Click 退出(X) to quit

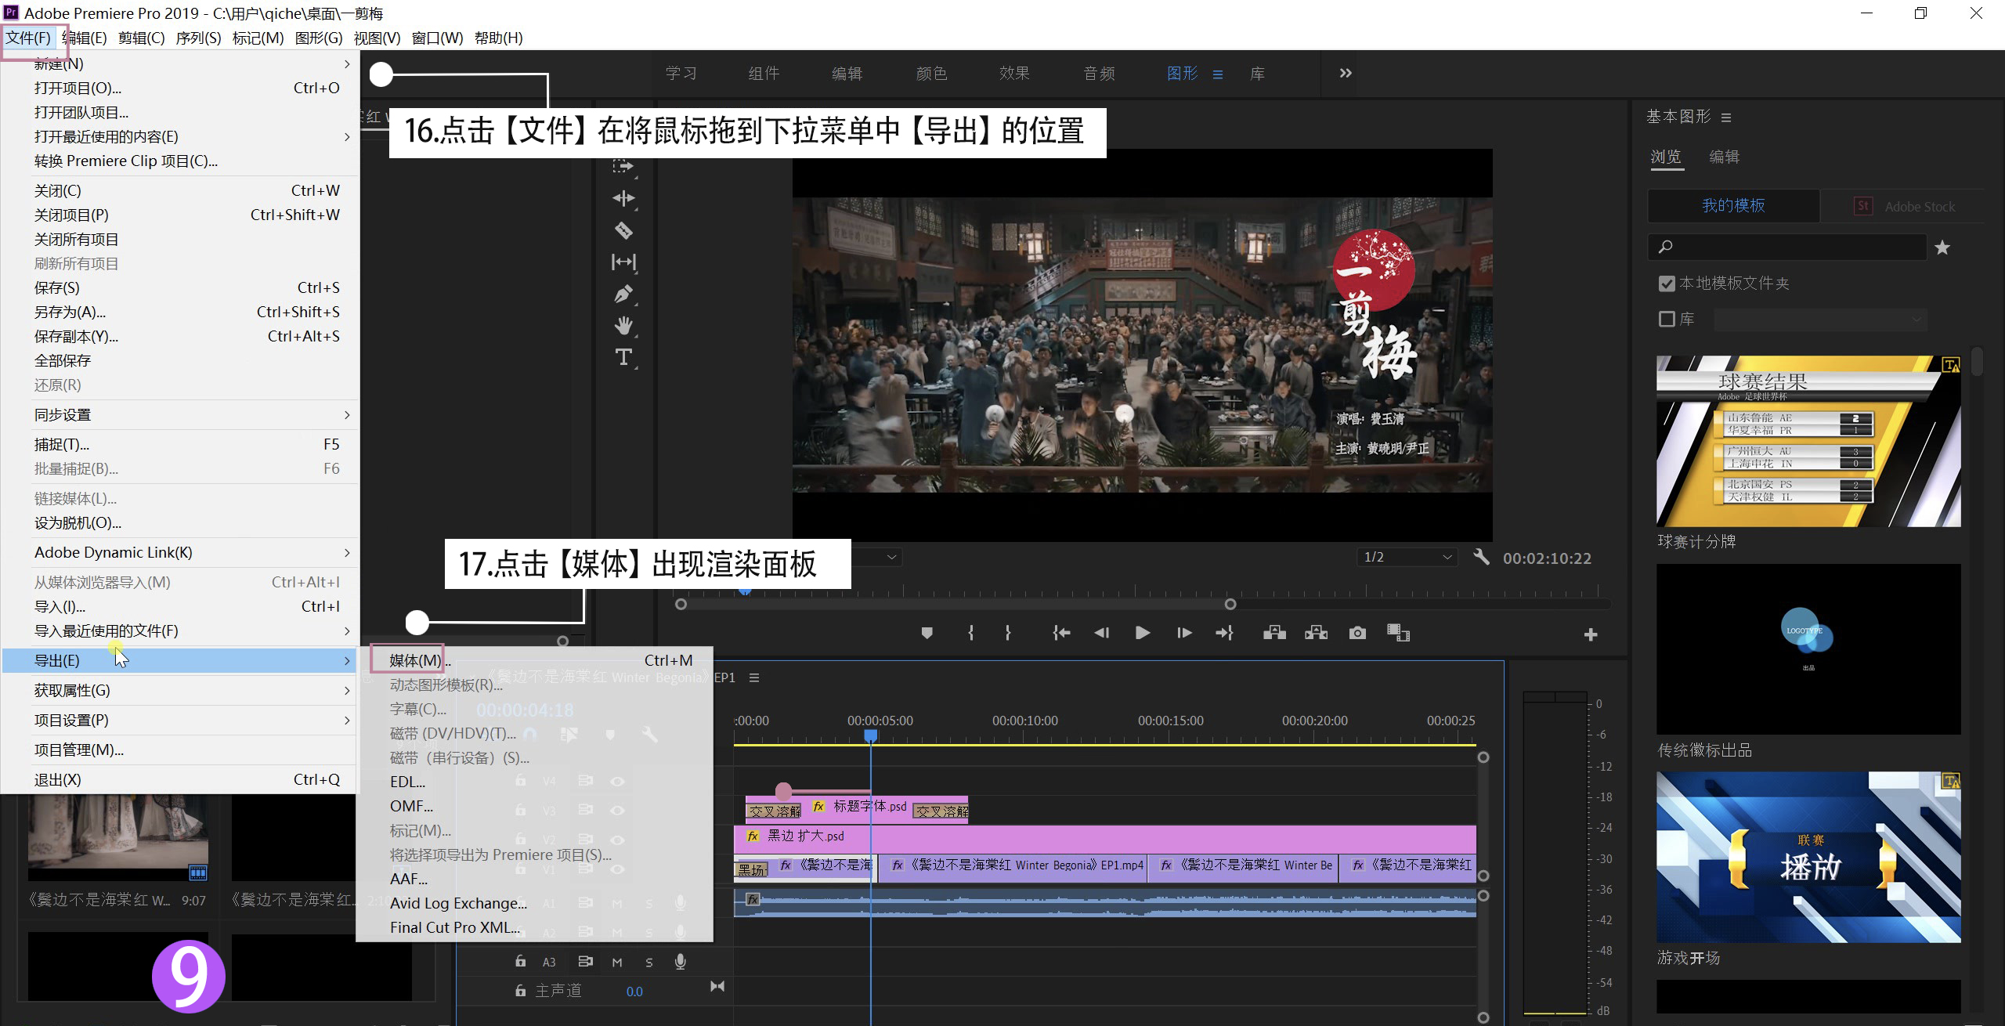(179, 780)
